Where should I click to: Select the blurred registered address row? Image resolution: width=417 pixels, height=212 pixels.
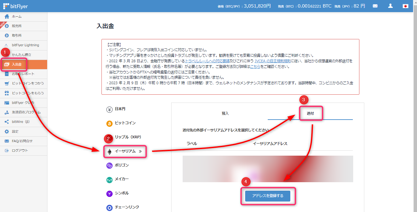268,169
